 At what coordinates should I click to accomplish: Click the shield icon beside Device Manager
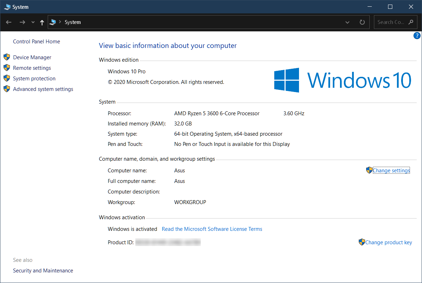pyautogui.click(x=7, y=57)
